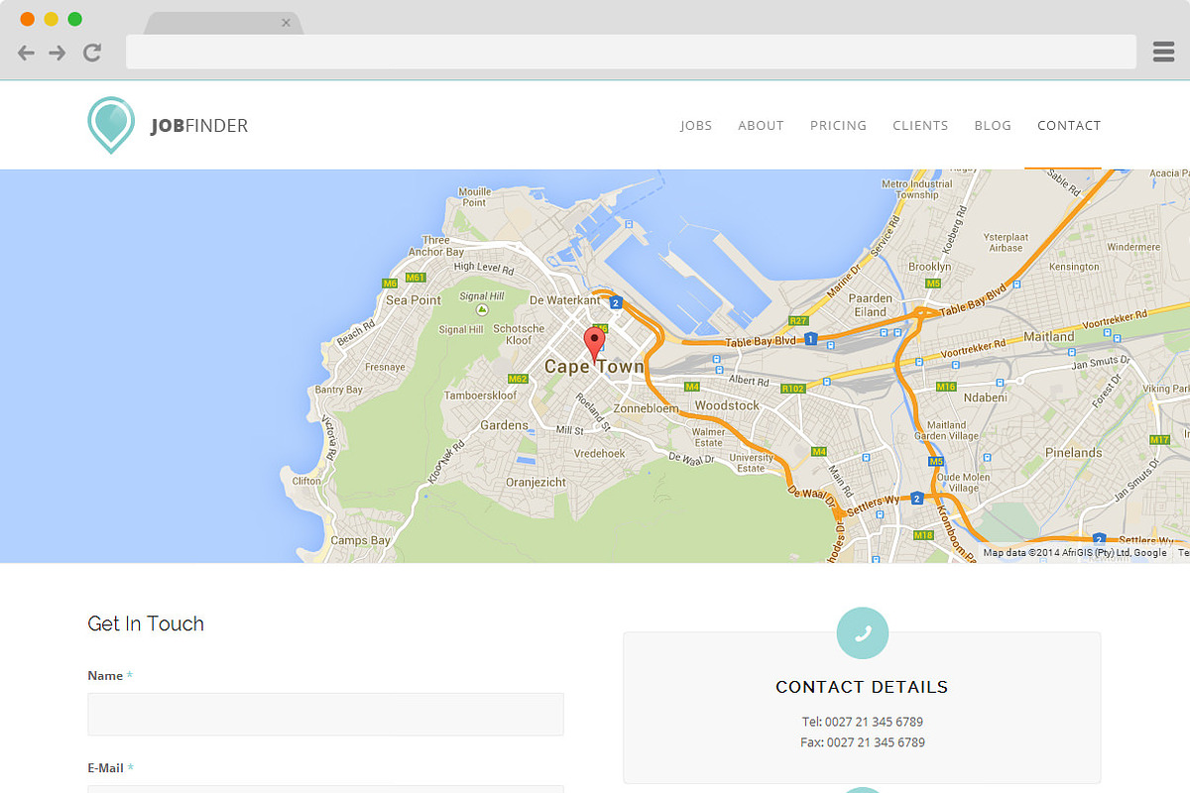The width and height of the screenshot is (1190, 793).
Task: Click the R27 road shield
Action: [x=798, y=321]
